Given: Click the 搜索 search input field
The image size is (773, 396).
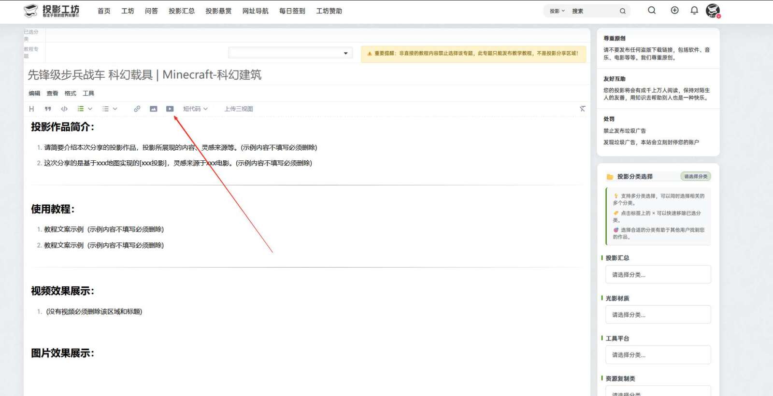Looking at the screenshot, I should 593,11.
